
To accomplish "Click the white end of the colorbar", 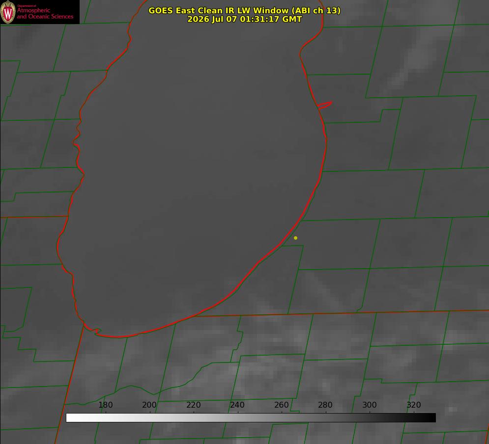I will [x=70, y=418].
